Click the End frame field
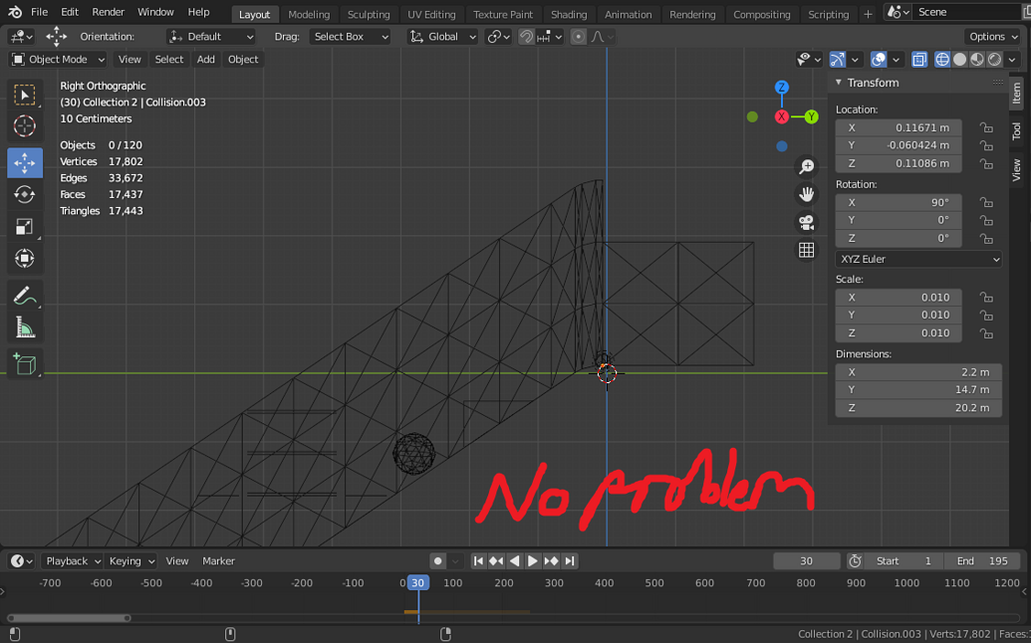Viewport: 1031px width, 643px height. pyautogui.click(x=983, y=561)
